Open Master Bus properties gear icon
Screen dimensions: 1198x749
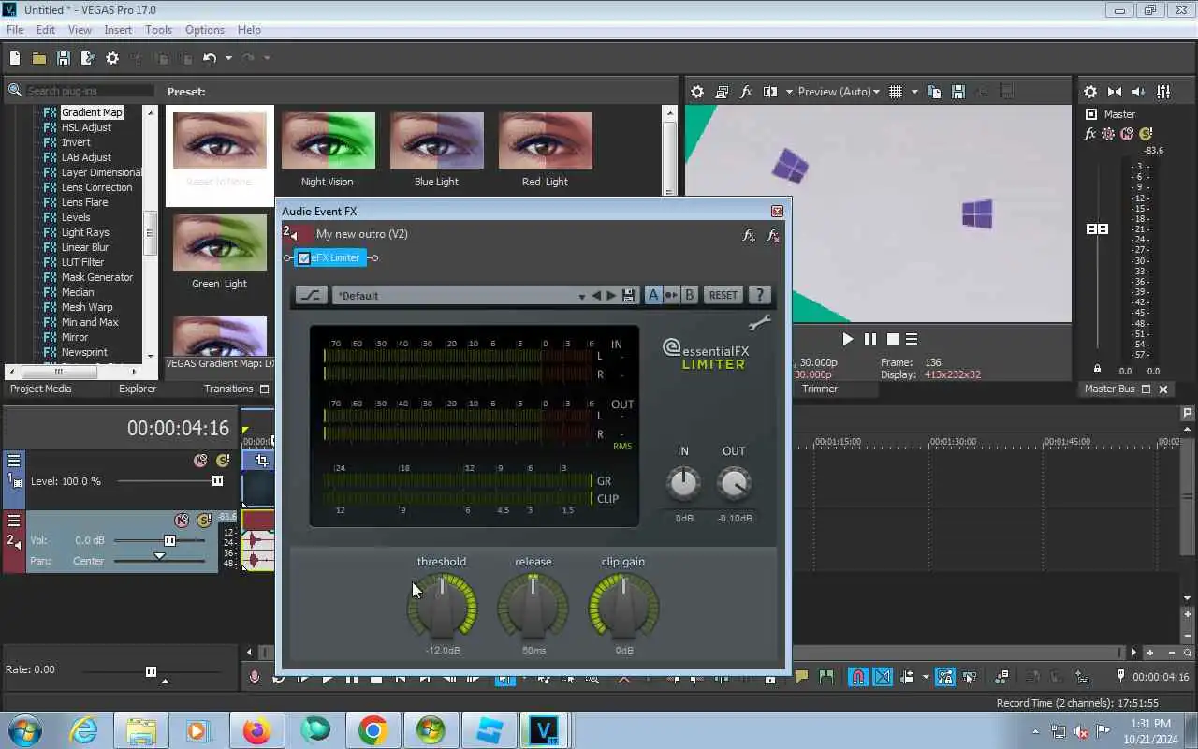pyautogui.click(x=1090, y=92)
